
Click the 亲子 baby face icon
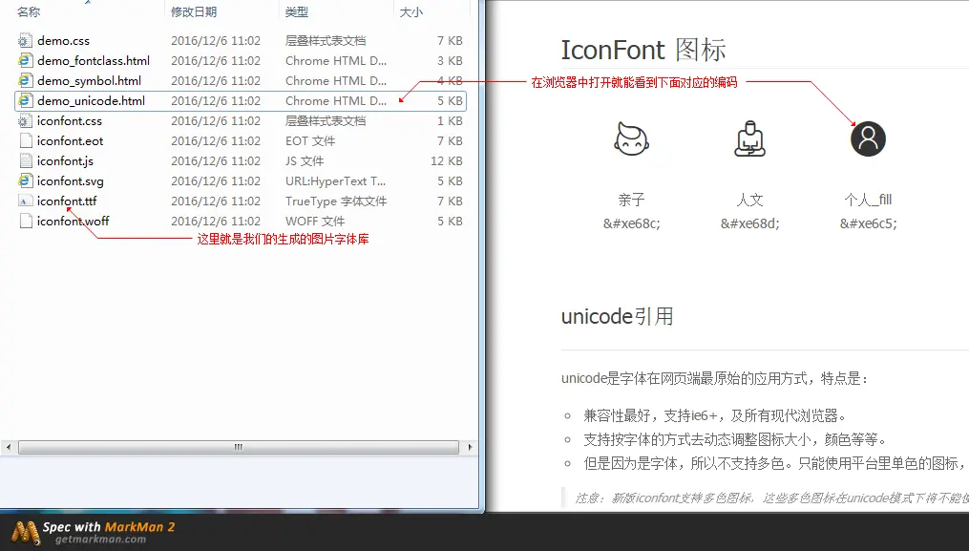pyautogui.click(x=631, y=138)
